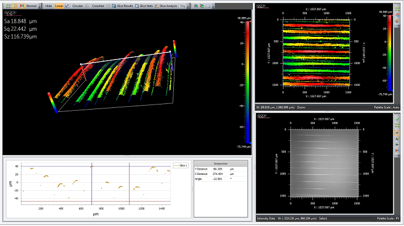Toggle the Crosshair slice mode
This screenshot has height=226, width=404.
click(98, 6)
